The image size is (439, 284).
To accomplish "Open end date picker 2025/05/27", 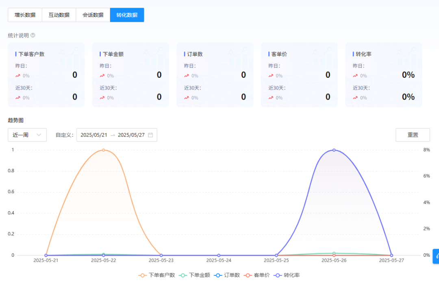I will (131, 135).
